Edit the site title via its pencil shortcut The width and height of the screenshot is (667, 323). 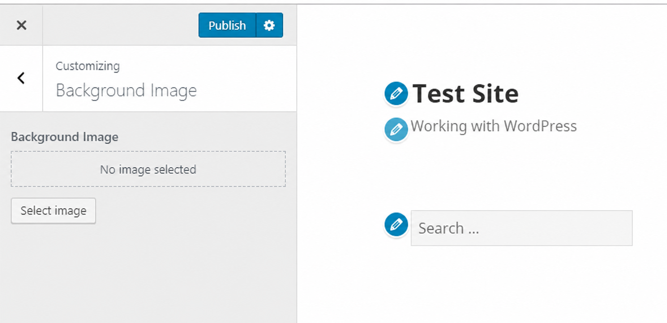click(396, 93)
